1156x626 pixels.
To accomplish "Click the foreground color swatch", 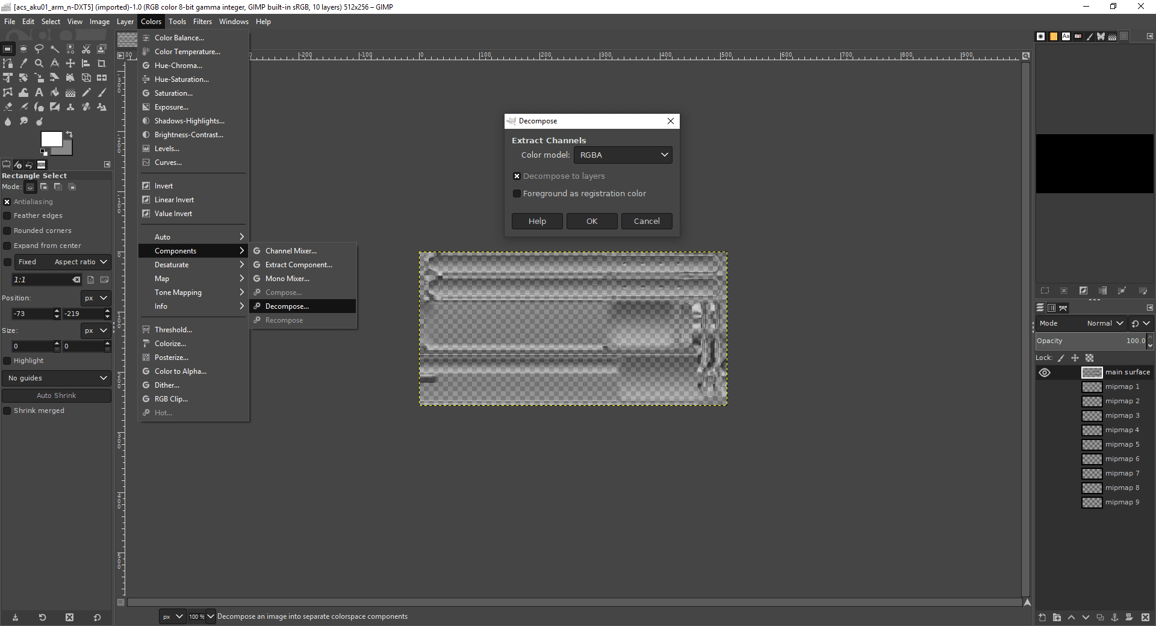I will pos(51,138).
